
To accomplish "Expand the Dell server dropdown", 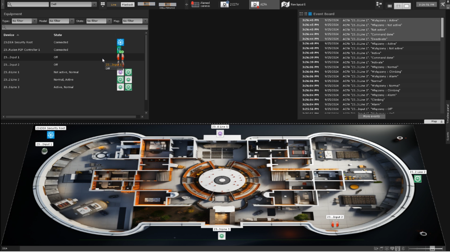I will pyautogui.click(x=94, y=4).
